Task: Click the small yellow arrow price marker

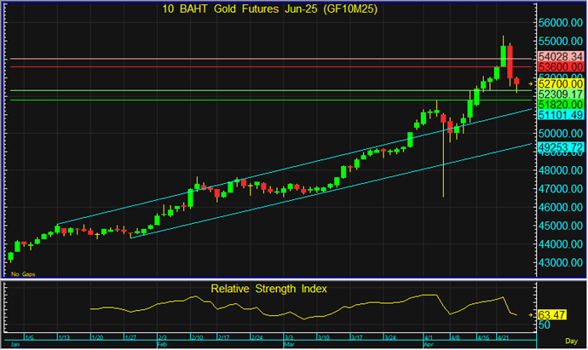Action: pos(530,84)
